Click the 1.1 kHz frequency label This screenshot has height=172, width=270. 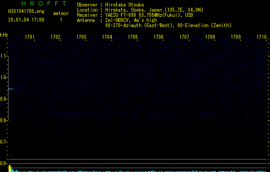[x=3, y=56]
